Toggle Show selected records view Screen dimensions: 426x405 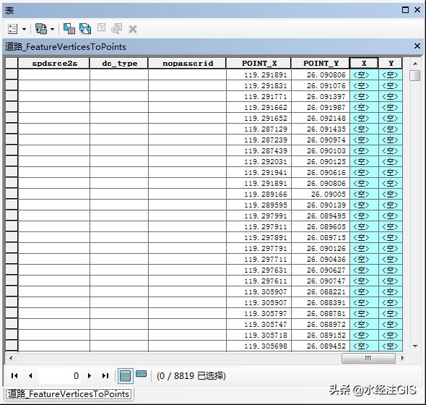141,374
